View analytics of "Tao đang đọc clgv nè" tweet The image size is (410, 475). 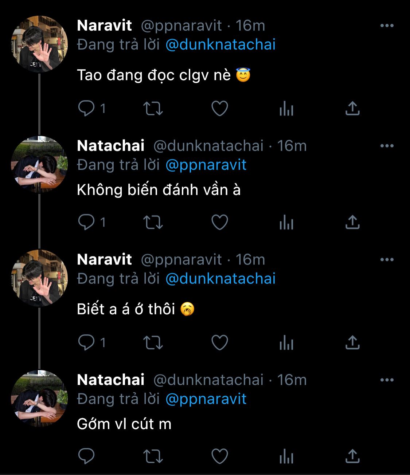click(286, 108)
